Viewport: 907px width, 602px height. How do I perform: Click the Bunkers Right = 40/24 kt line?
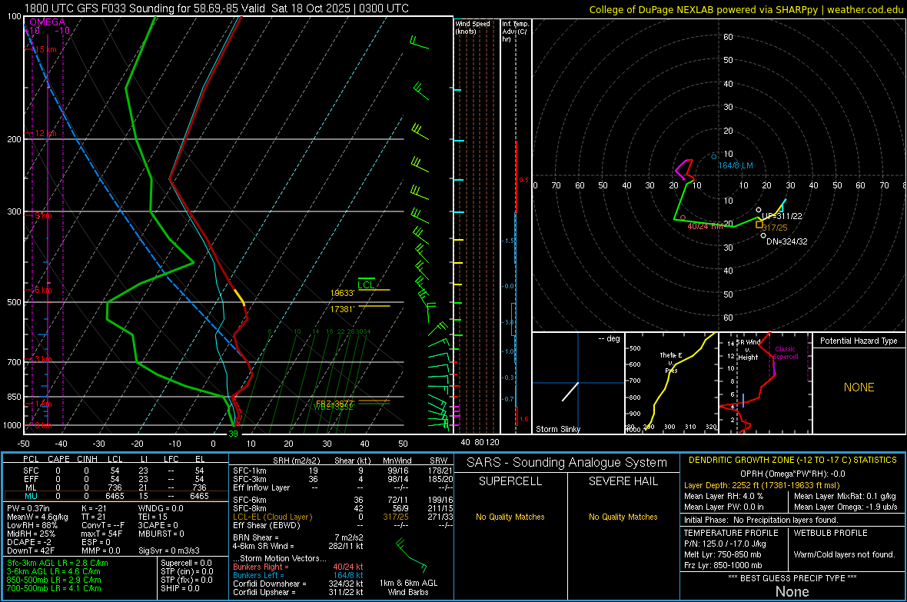298,567
